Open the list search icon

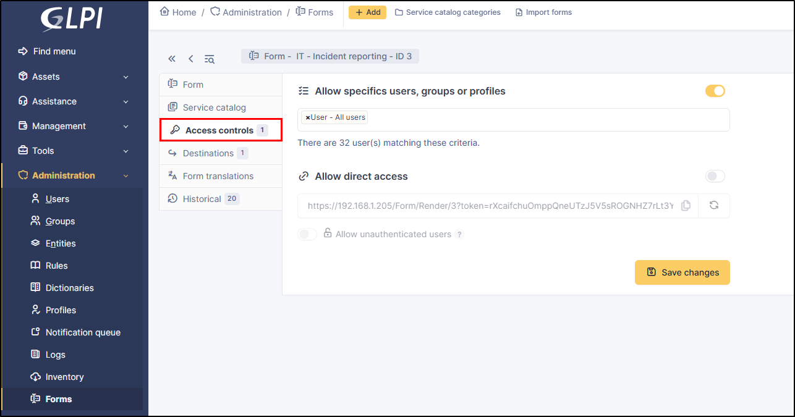210,59
